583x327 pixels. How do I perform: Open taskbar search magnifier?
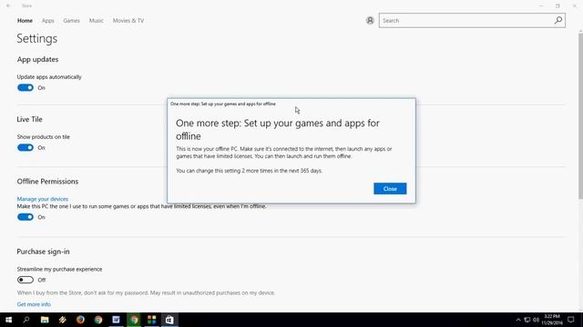[26, 320]
